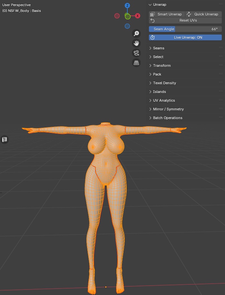This screenshot has width=225, height=295.
Task: Click the pan view hand icon
Action: coord(136,43)
